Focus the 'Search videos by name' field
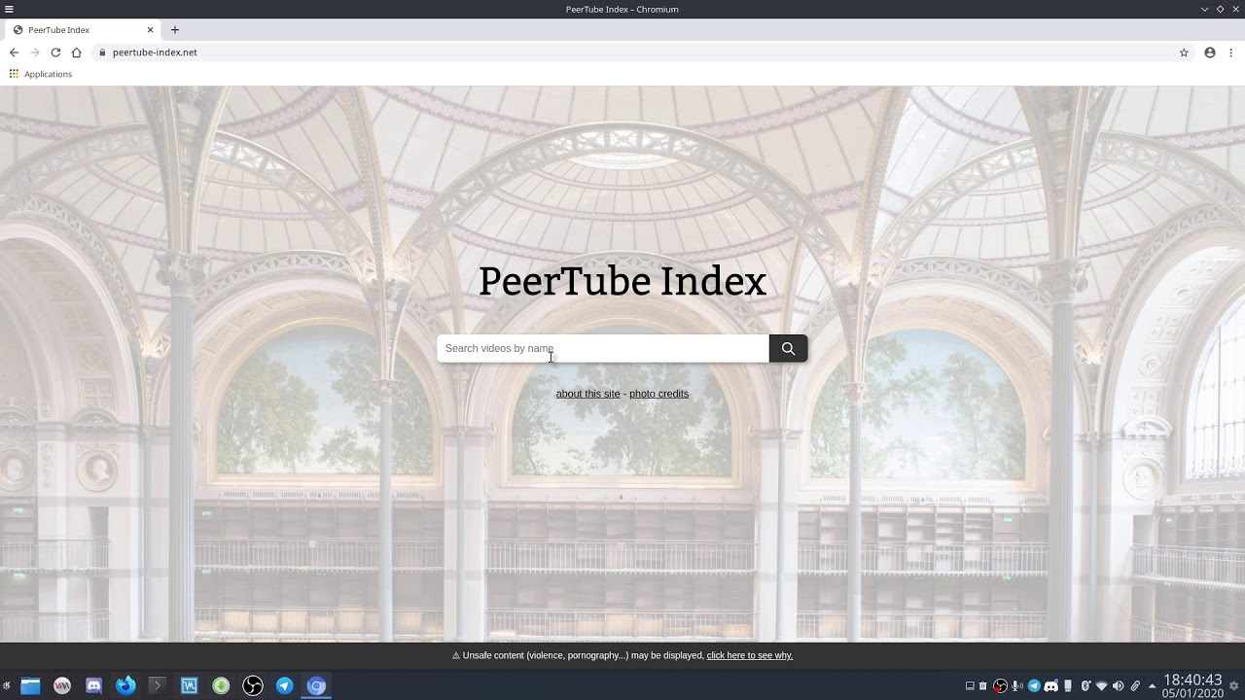This screenshot has height=700, width=1245. 603,348
